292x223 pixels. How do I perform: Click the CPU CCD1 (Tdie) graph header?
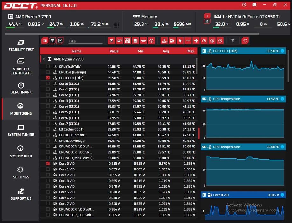[243, 51]
